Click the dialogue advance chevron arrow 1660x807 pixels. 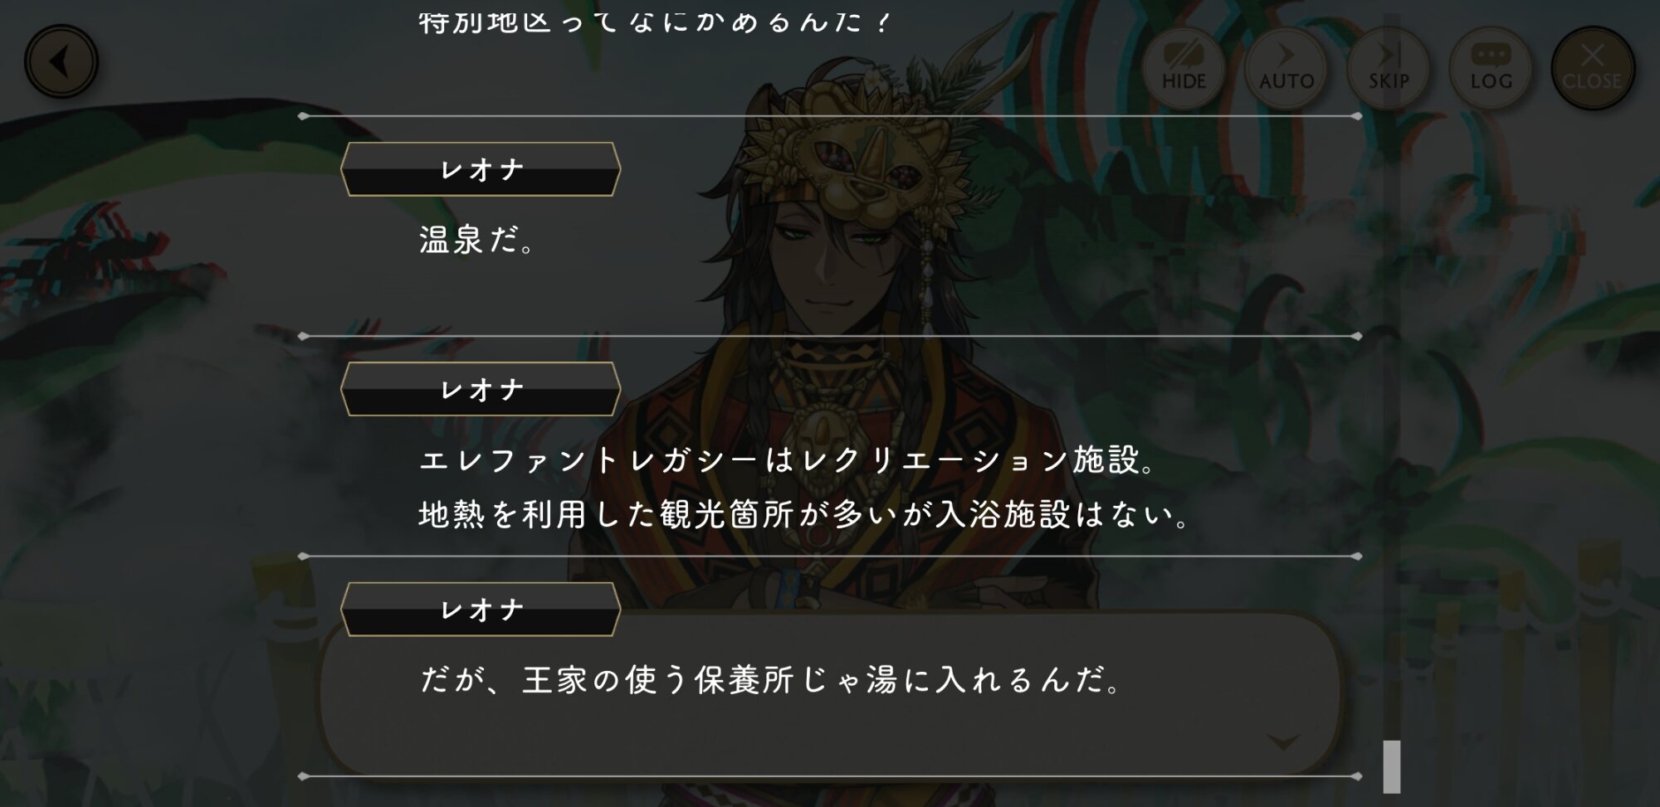click(1283, 741)
